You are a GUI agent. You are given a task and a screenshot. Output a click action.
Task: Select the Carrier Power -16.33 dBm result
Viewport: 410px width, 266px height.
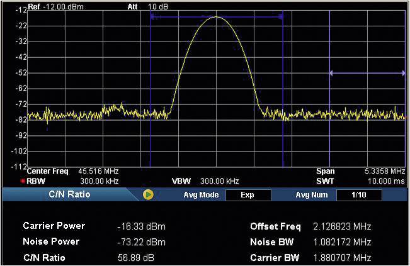(141, 226)
